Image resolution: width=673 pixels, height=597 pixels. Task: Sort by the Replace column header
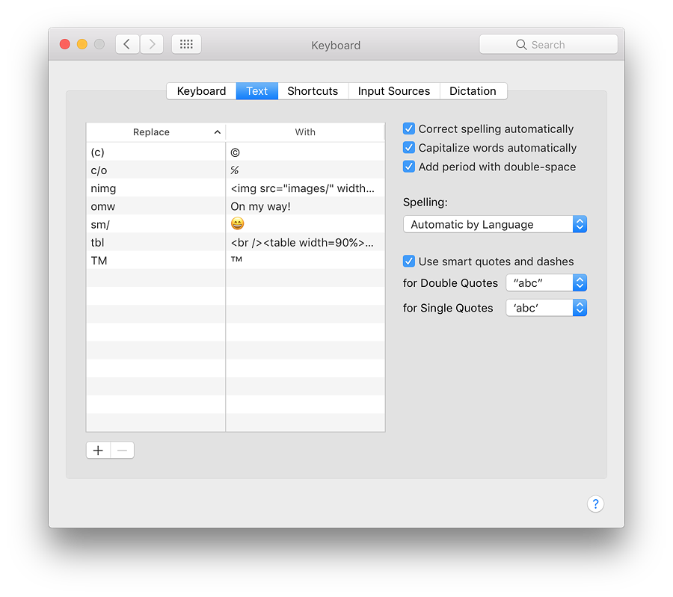156,132
